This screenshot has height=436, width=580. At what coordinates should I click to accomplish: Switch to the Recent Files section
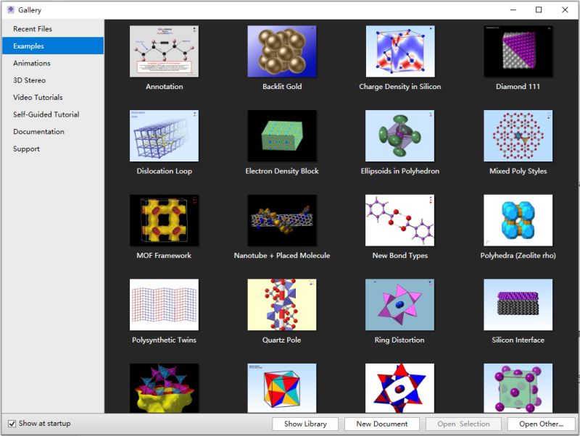click(33, 28)
